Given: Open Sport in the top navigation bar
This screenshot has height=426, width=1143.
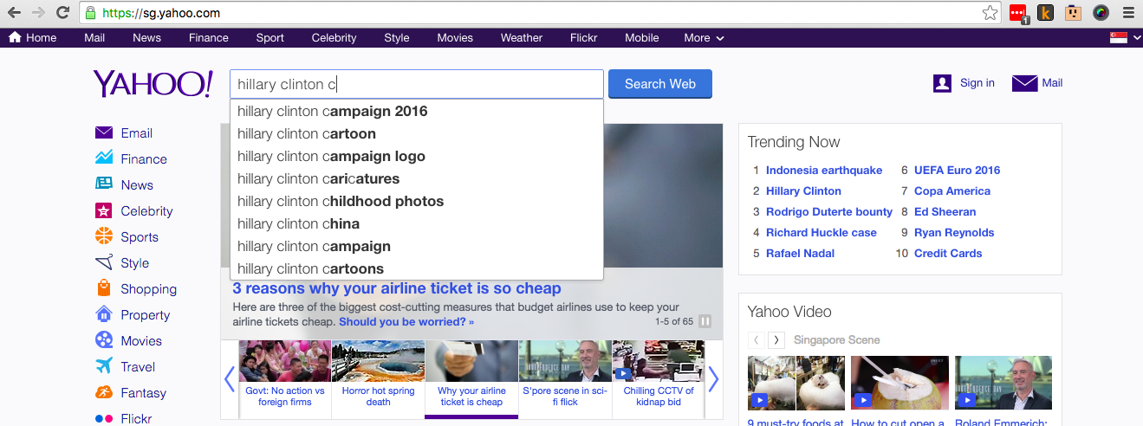Looking at the screenshot, I should point(270,38).
